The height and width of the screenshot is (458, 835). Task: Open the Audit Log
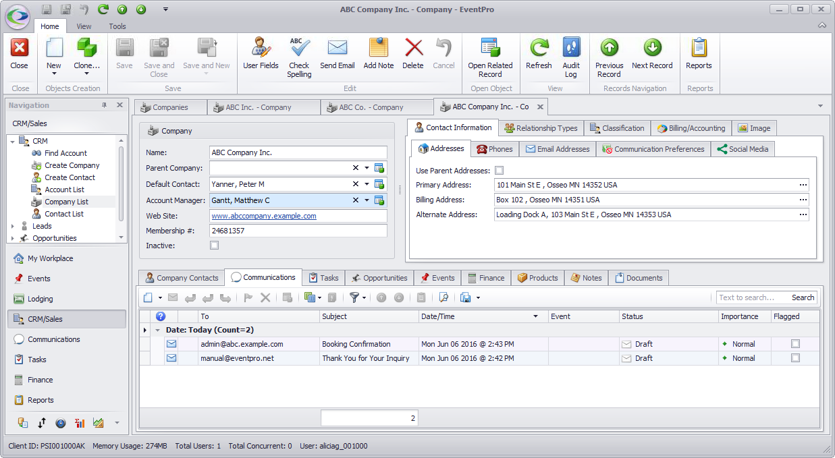pos(571,57)
